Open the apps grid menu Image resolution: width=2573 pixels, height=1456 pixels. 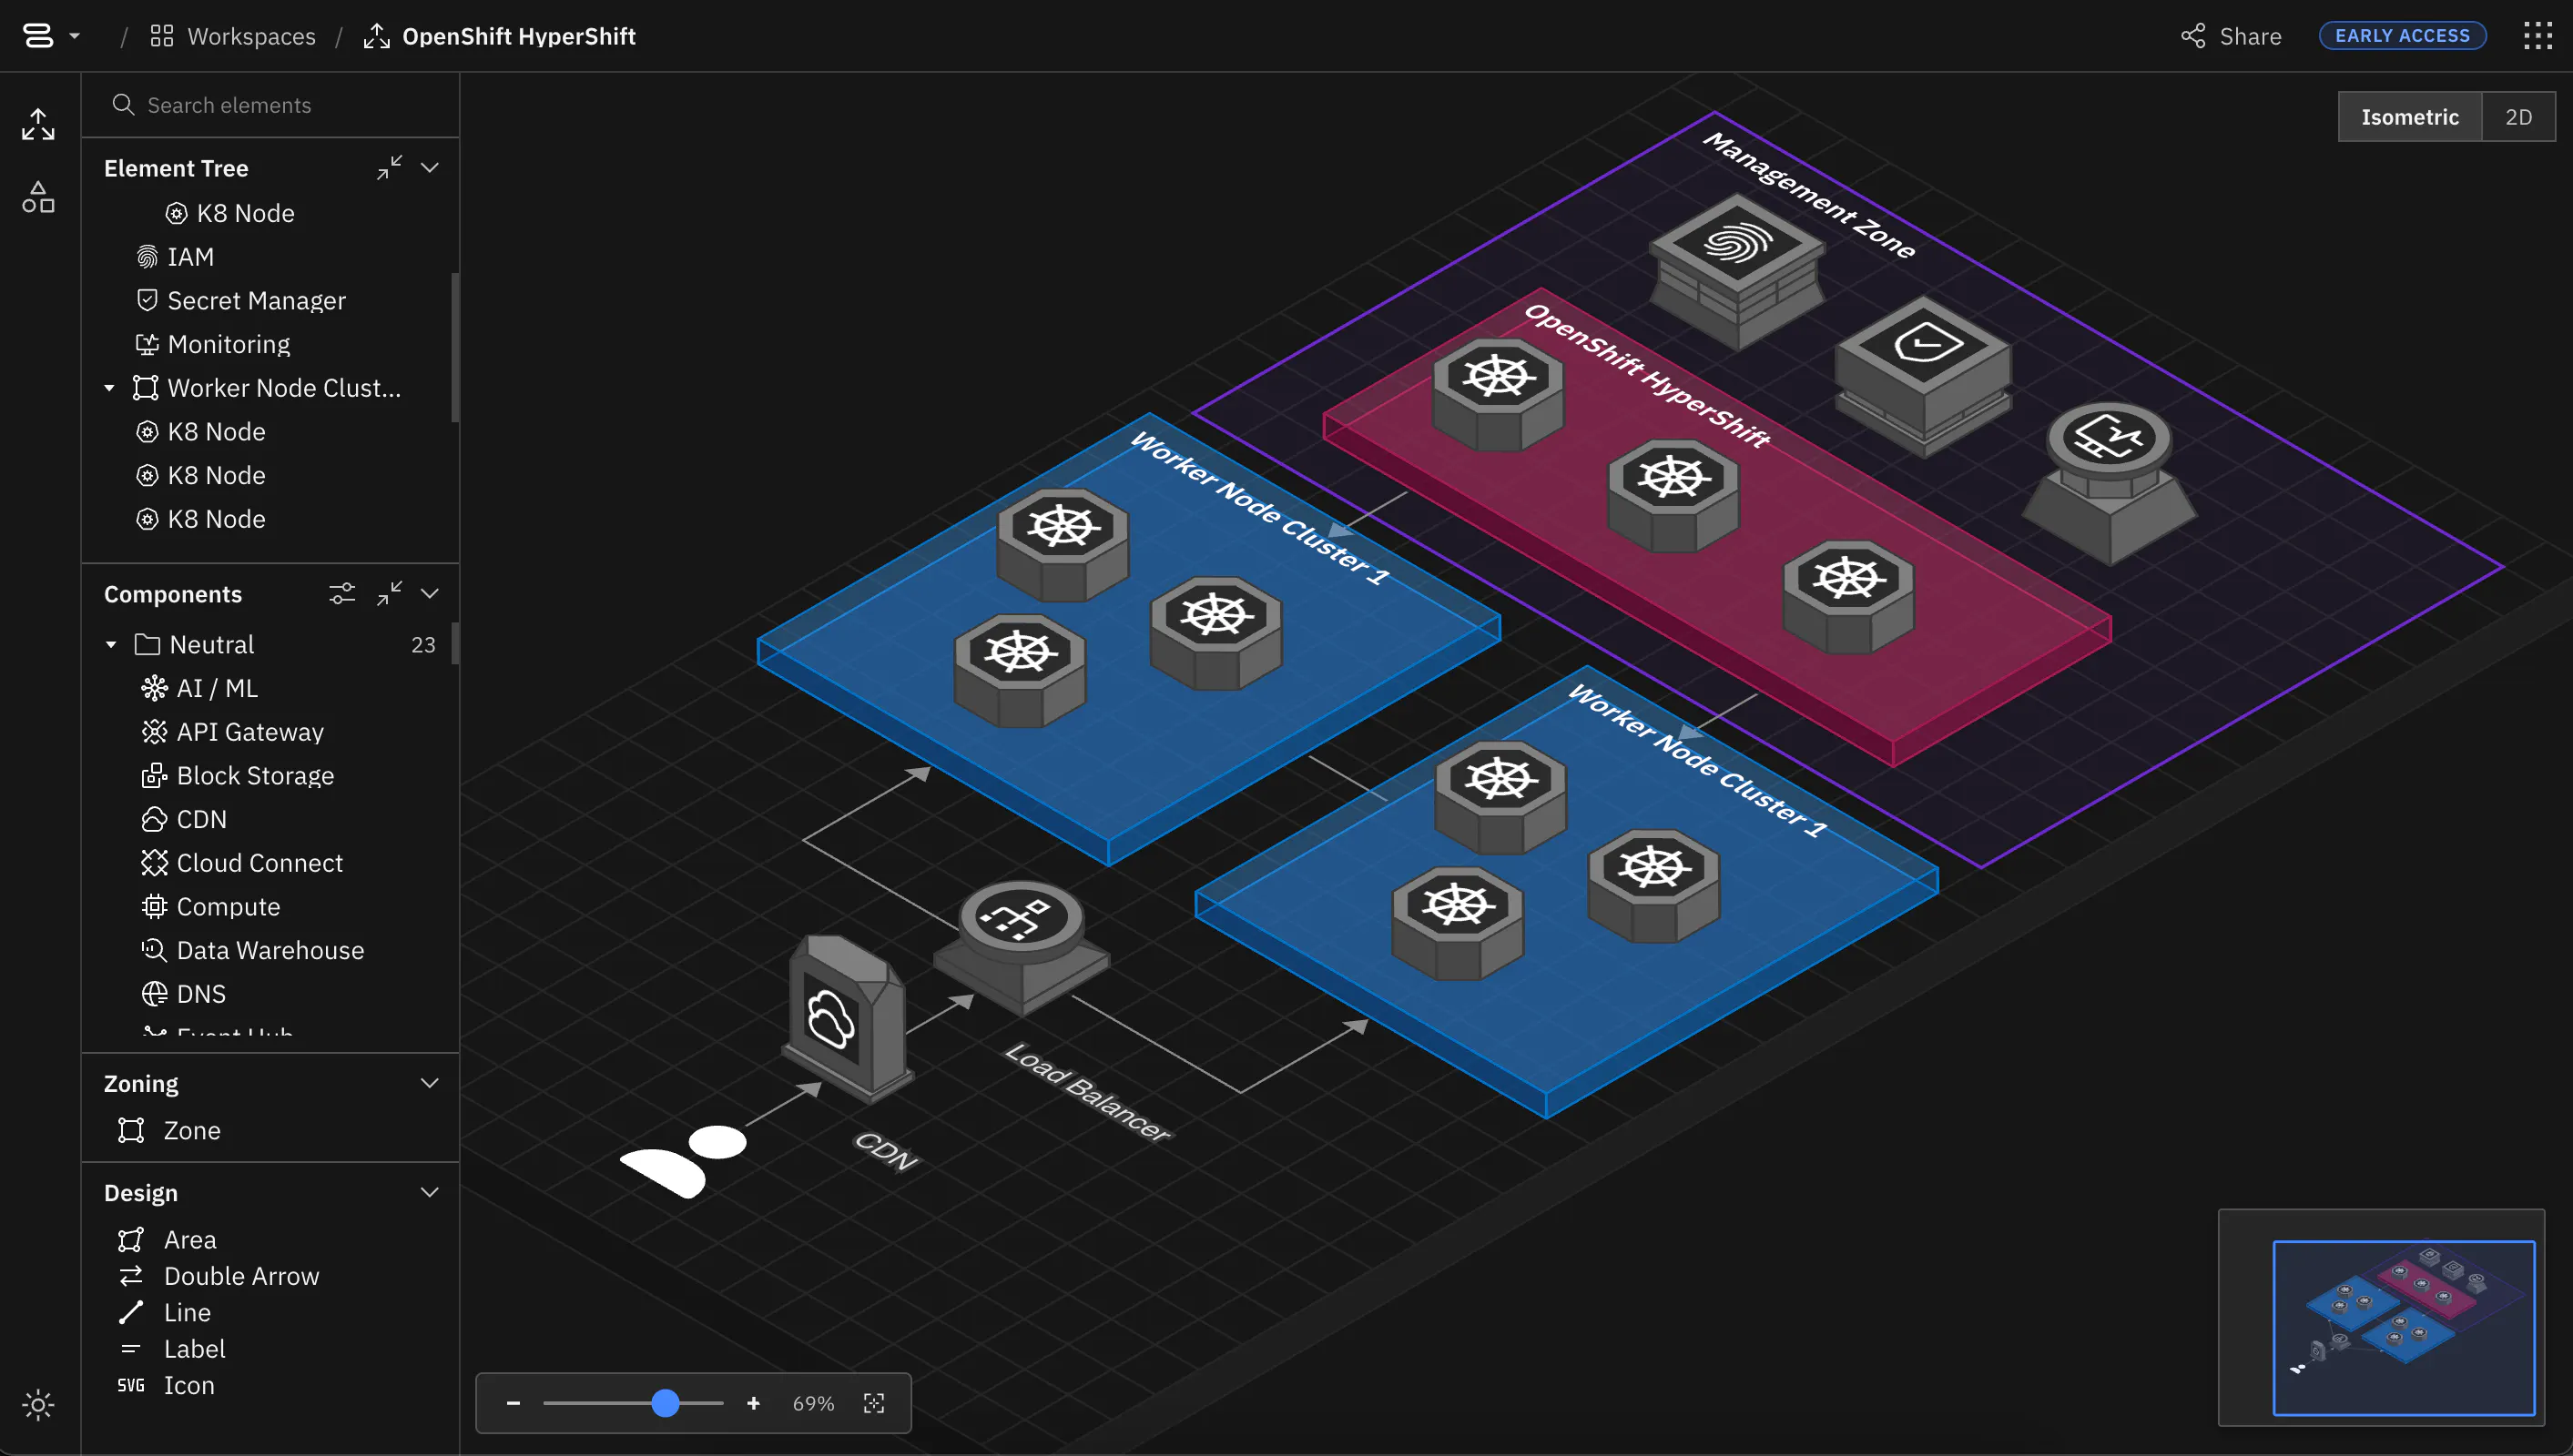pyautogui.click(x=2537, y=36)
